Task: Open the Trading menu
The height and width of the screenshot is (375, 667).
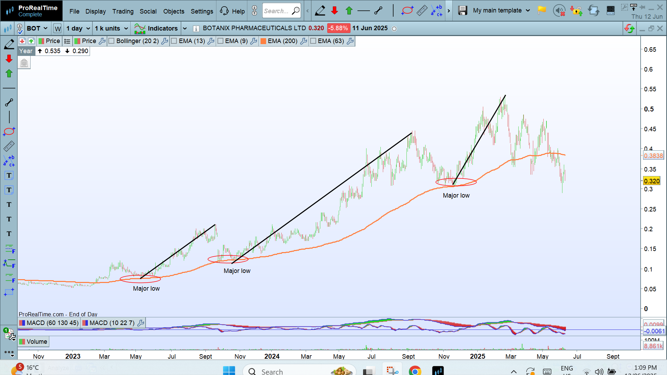Action: [123, 11]
